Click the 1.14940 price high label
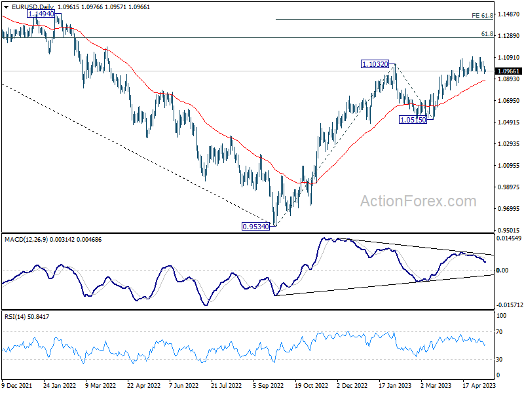 pyautogui.click(x=40, y=13)
